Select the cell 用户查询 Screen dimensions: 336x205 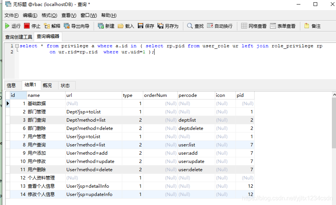pyautogui.click(x=46, y=145)
